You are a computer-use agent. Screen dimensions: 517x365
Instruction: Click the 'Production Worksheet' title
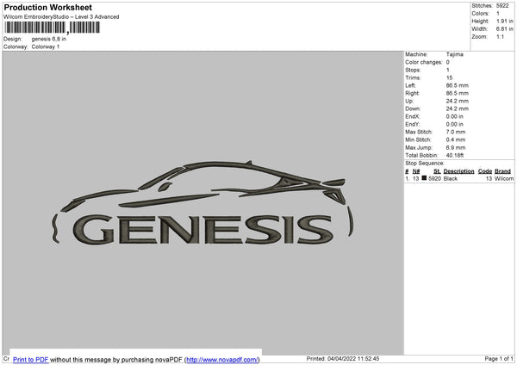point(48,7)
